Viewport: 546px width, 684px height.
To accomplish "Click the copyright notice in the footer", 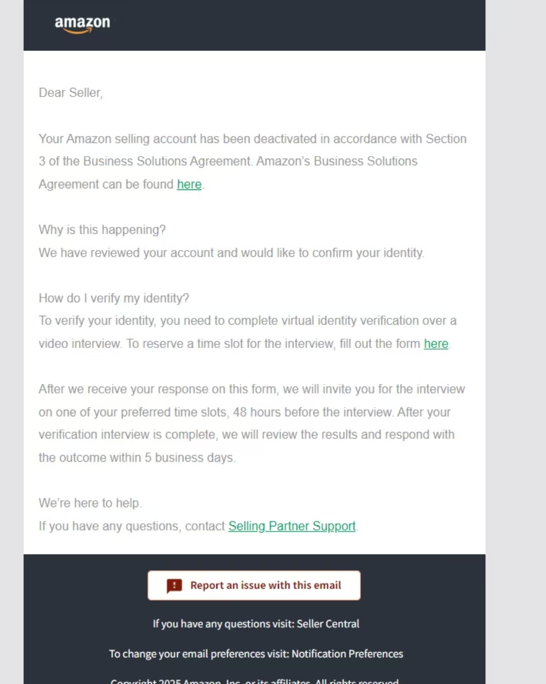I will coord(254,680).
